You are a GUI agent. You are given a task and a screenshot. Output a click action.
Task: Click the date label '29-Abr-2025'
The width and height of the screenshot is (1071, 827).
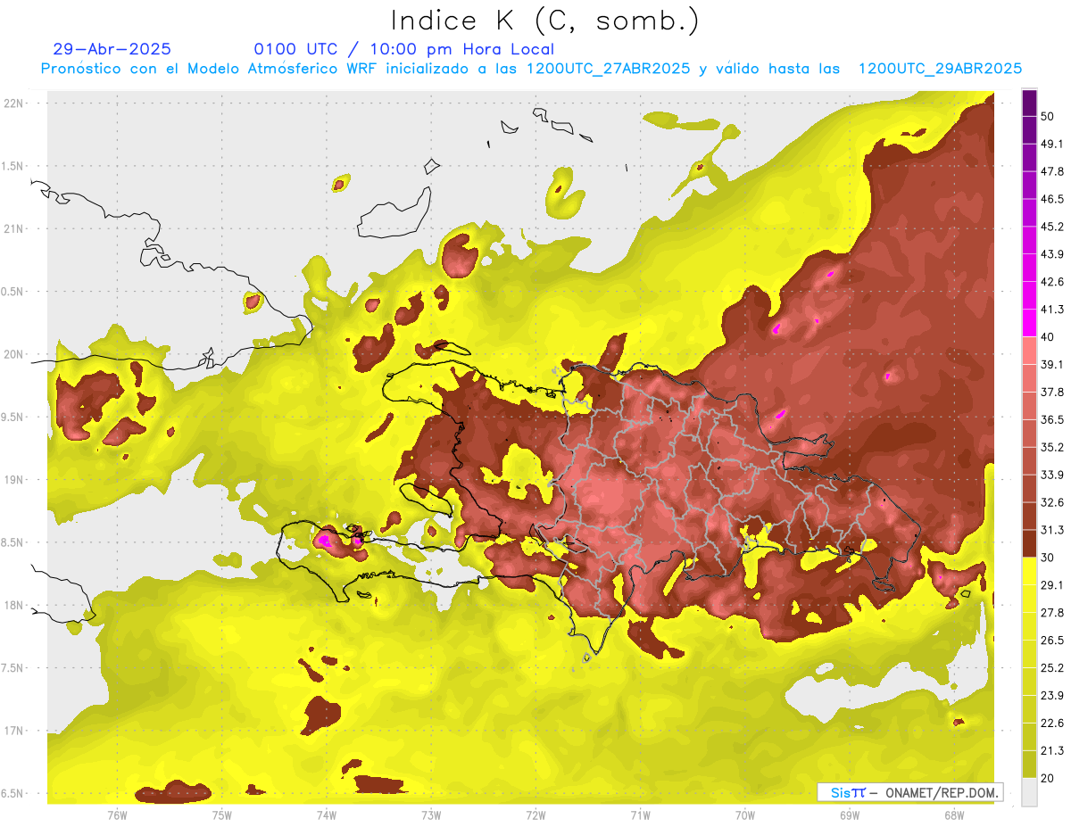[112, 49]
